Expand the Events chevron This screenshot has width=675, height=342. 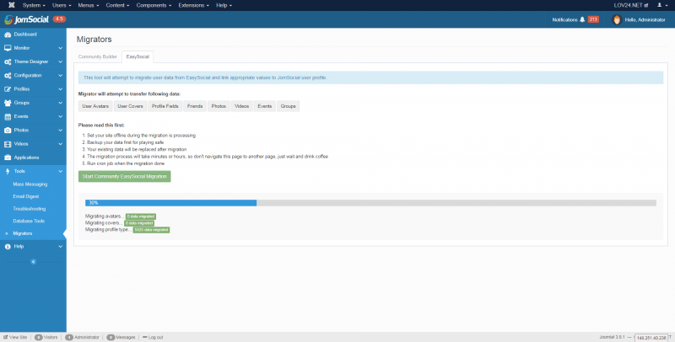point(60,116)
